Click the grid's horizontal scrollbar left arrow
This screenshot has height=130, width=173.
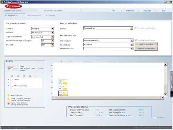coord(53,98)
